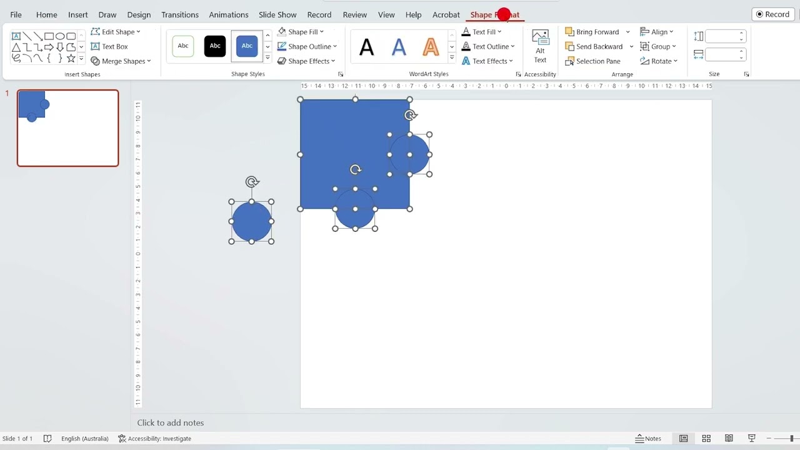Click Bring Forward button
The image size is (800, 450).
click(x=592, y=32)
